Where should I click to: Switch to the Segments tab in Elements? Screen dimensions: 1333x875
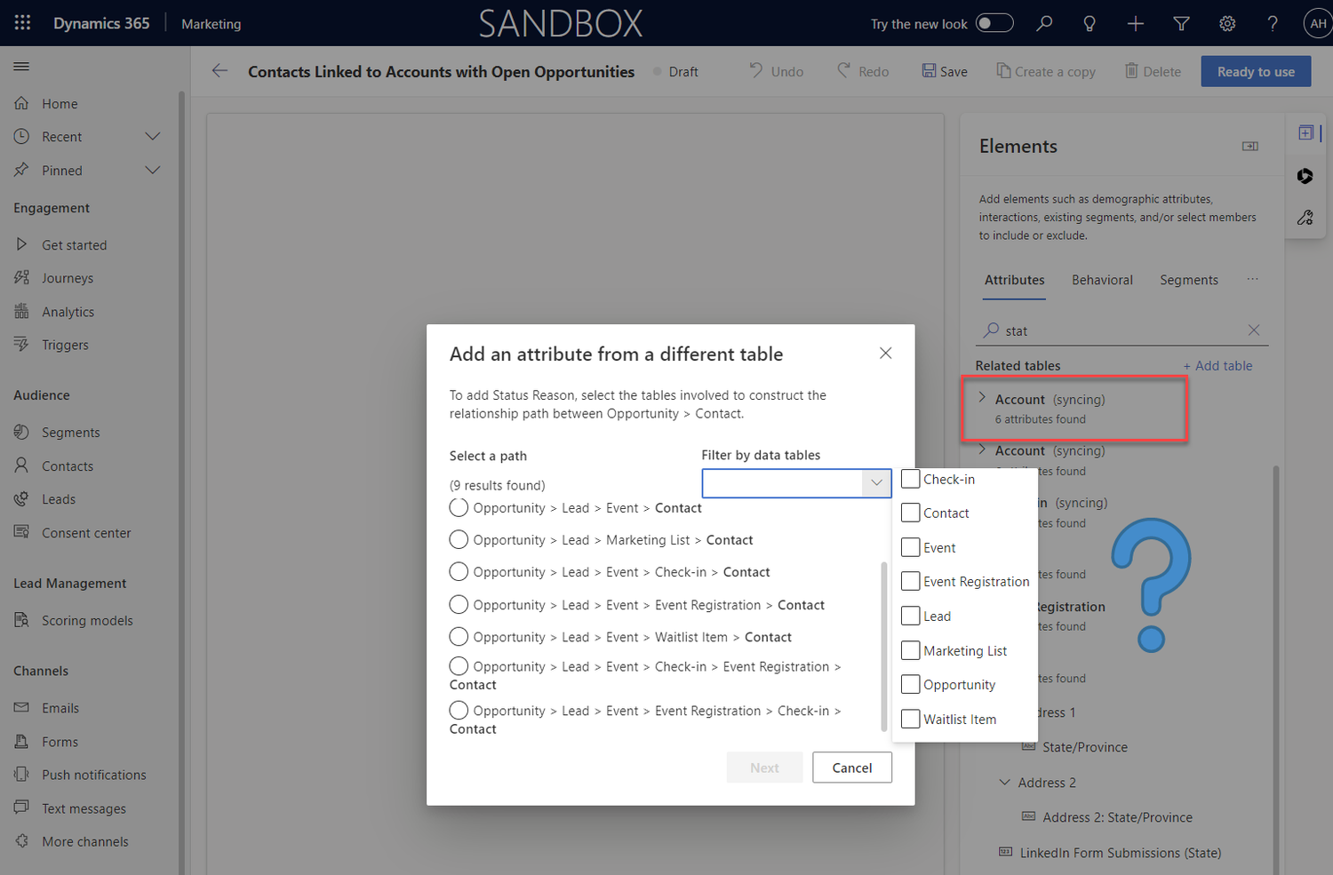coord(1189,280)
